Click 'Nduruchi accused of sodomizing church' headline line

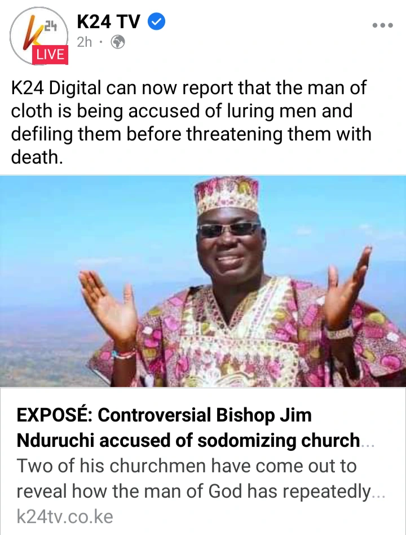188,441
